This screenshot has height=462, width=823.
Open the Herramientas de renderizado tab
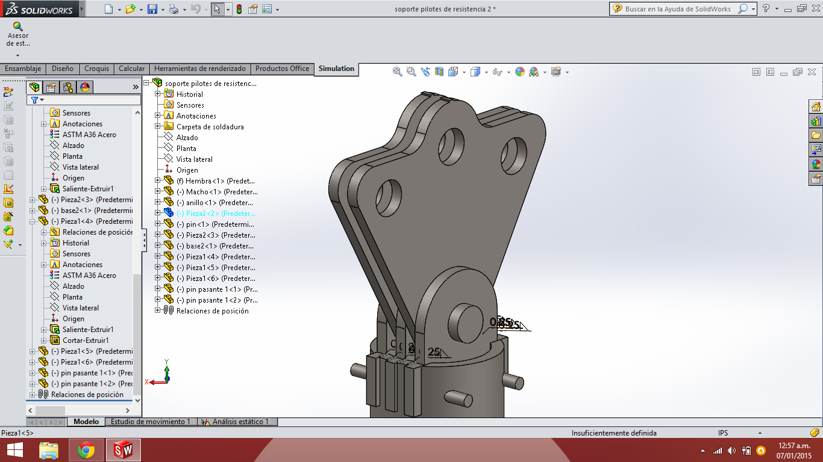[200, 69]
